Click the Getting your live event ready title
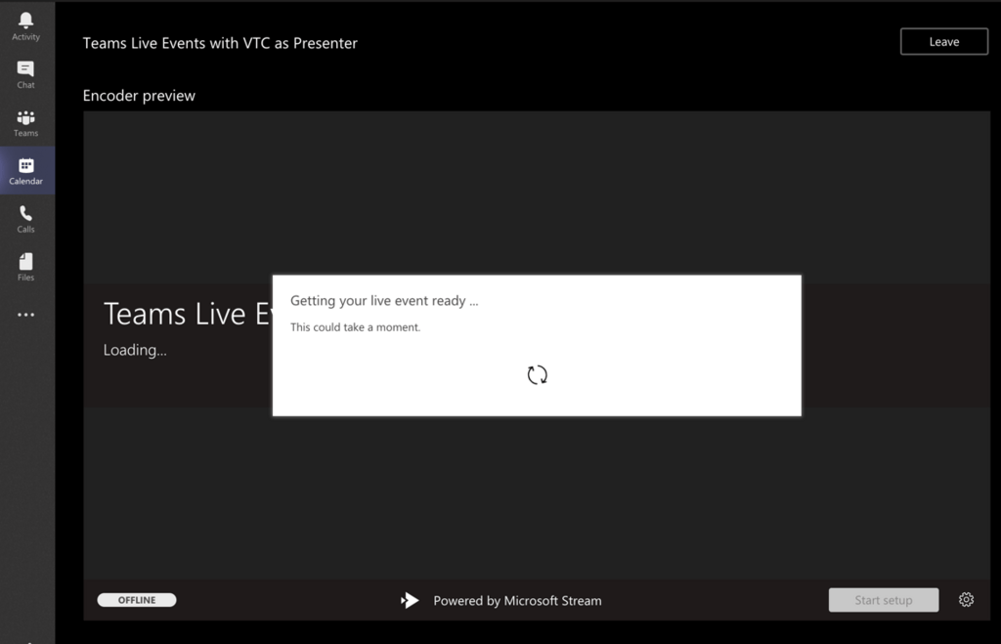This screenshot has width=1001, height=644. pyautogui.click(x=384, y=300)
